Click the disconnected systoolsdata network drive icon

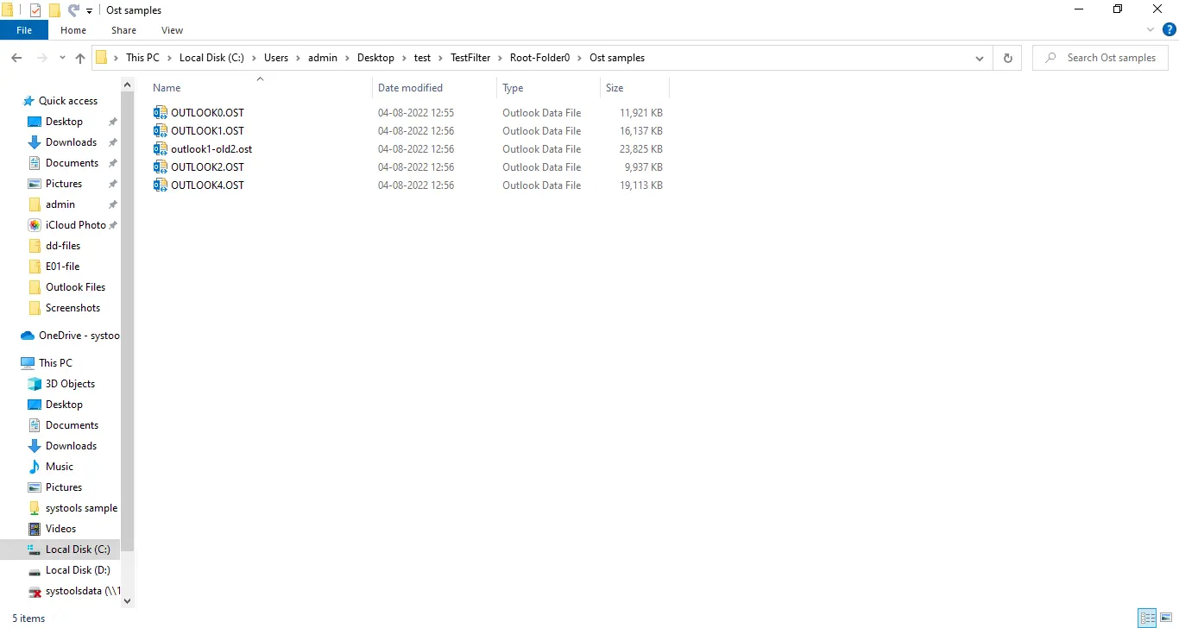tap(35, 591)
